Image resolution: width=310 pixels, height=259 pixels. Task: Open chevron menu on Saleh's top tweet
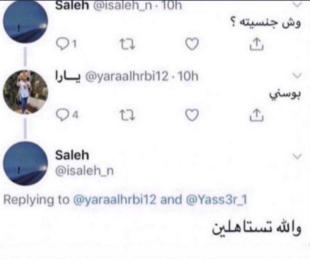(x=298, y=4)
